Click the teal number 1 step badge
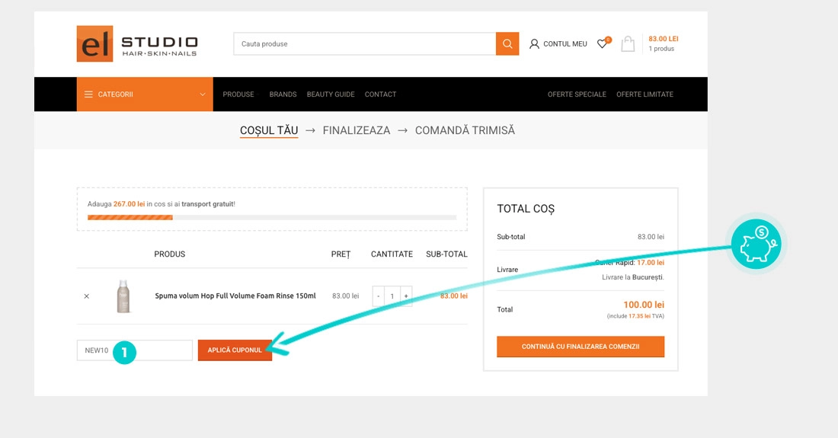 pos(124,351)
